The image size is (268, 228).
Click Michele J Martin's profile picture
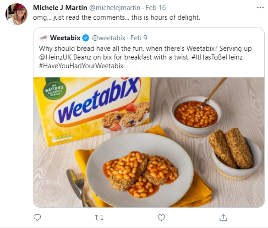16,14
